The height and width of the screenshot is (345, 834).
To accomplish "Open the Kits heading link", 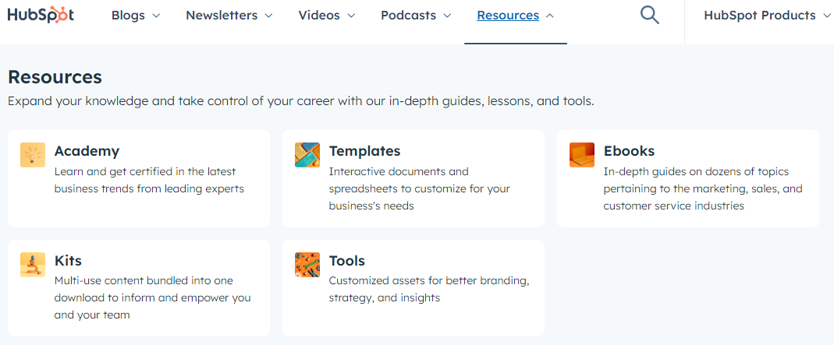I will tap(68, 261).
